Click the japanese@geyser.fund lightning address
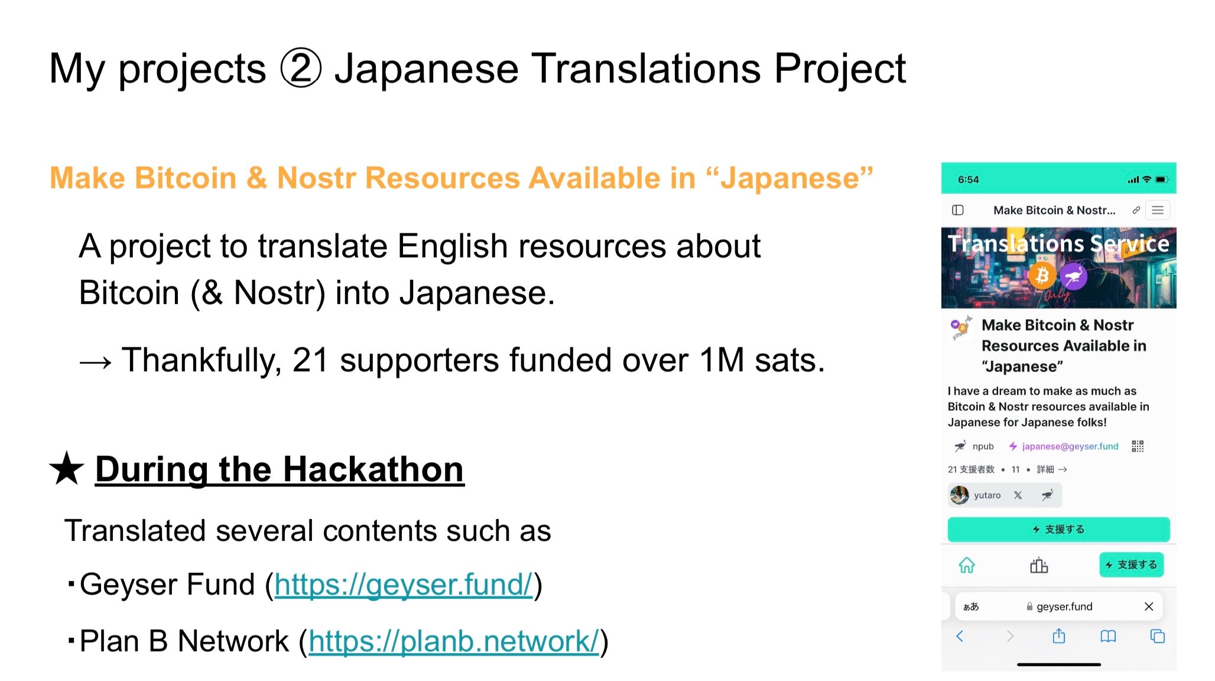Image resolution: width=1215 pixels, height=681 pixels. click(x=1070, y=447)
